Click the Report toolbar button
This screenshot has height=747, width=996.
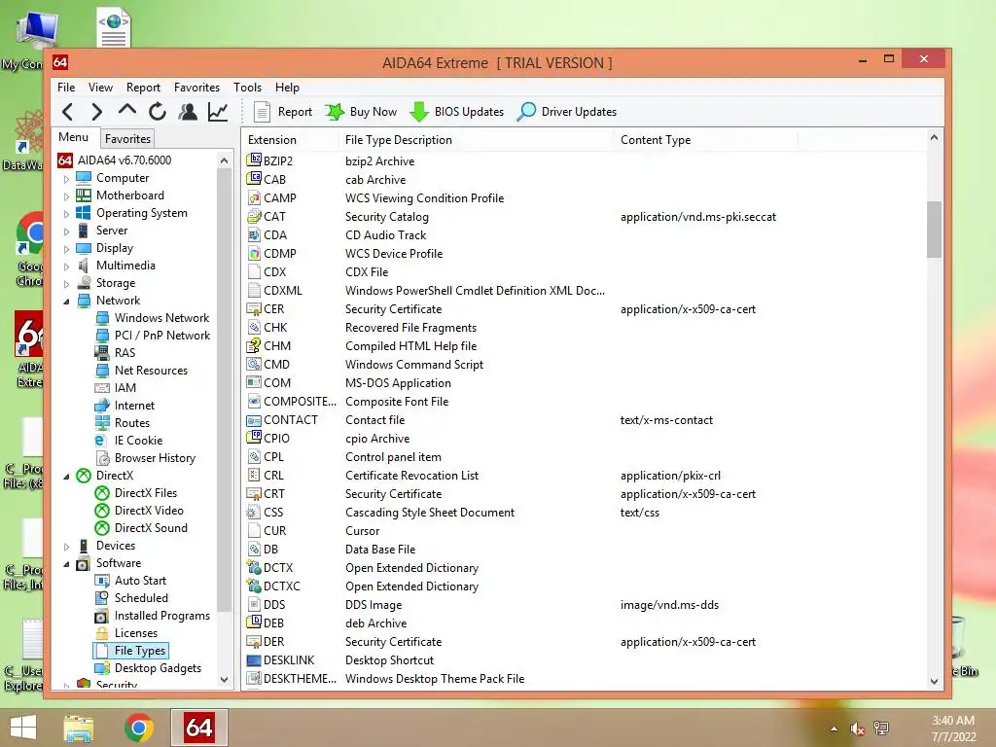[x=283, y=112]
